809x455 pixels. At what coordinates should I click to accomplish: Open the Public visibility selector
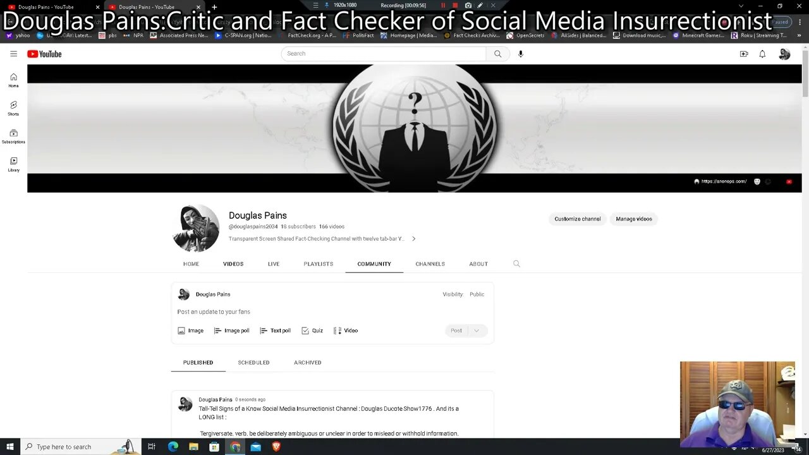[x=477, y=294]
